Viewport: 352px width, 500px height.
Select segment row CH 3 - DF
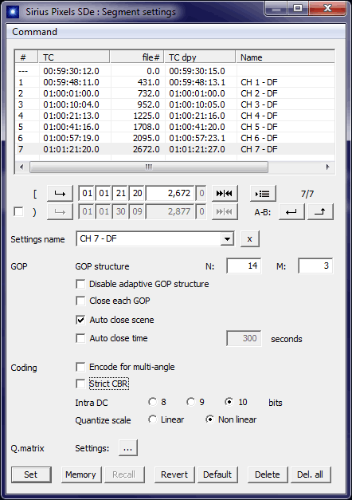click(x=174, y=104)
